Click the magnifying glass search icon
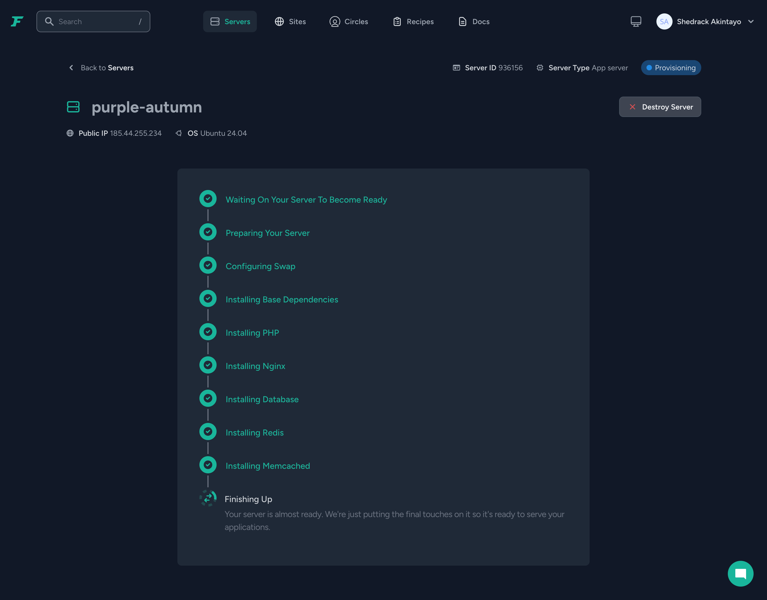 click(49, 21)
